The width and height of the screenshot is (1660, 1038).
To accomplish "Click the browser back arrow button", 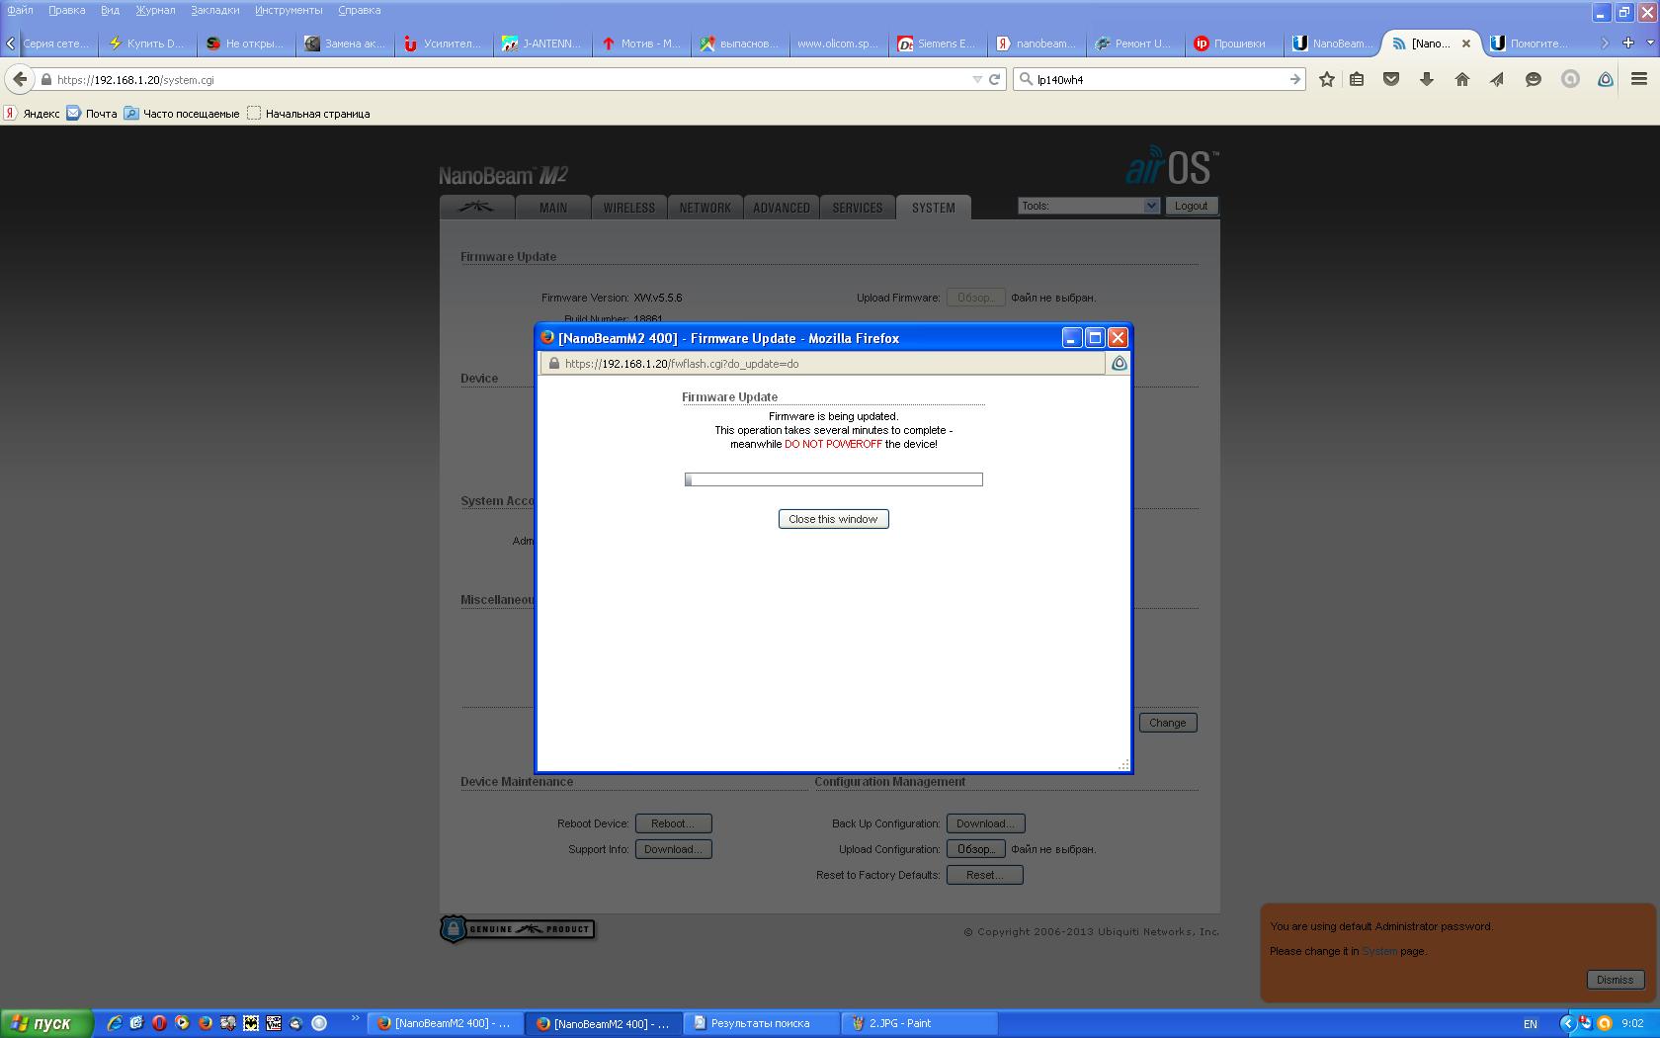I will 20,79.
